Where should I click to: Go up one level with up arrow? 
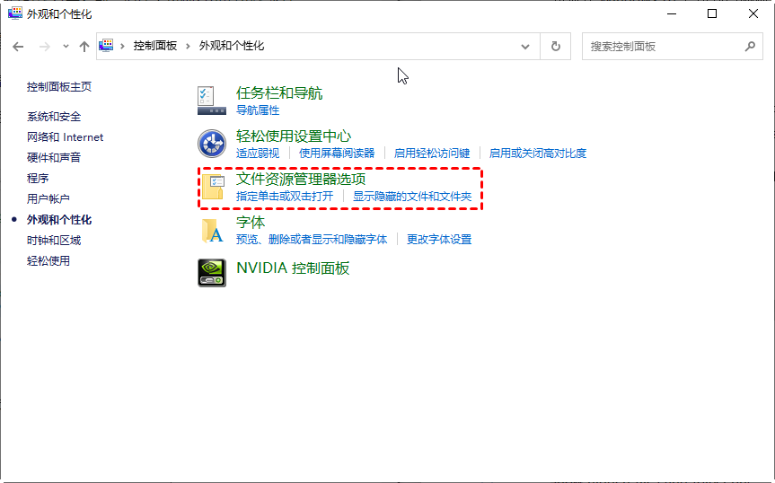click(x=84, y=47)
